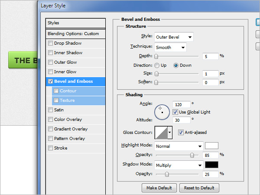Screen dimensions: 260x195
Task: Enable the Contour checkbox
Action: (x=56, y=91)
